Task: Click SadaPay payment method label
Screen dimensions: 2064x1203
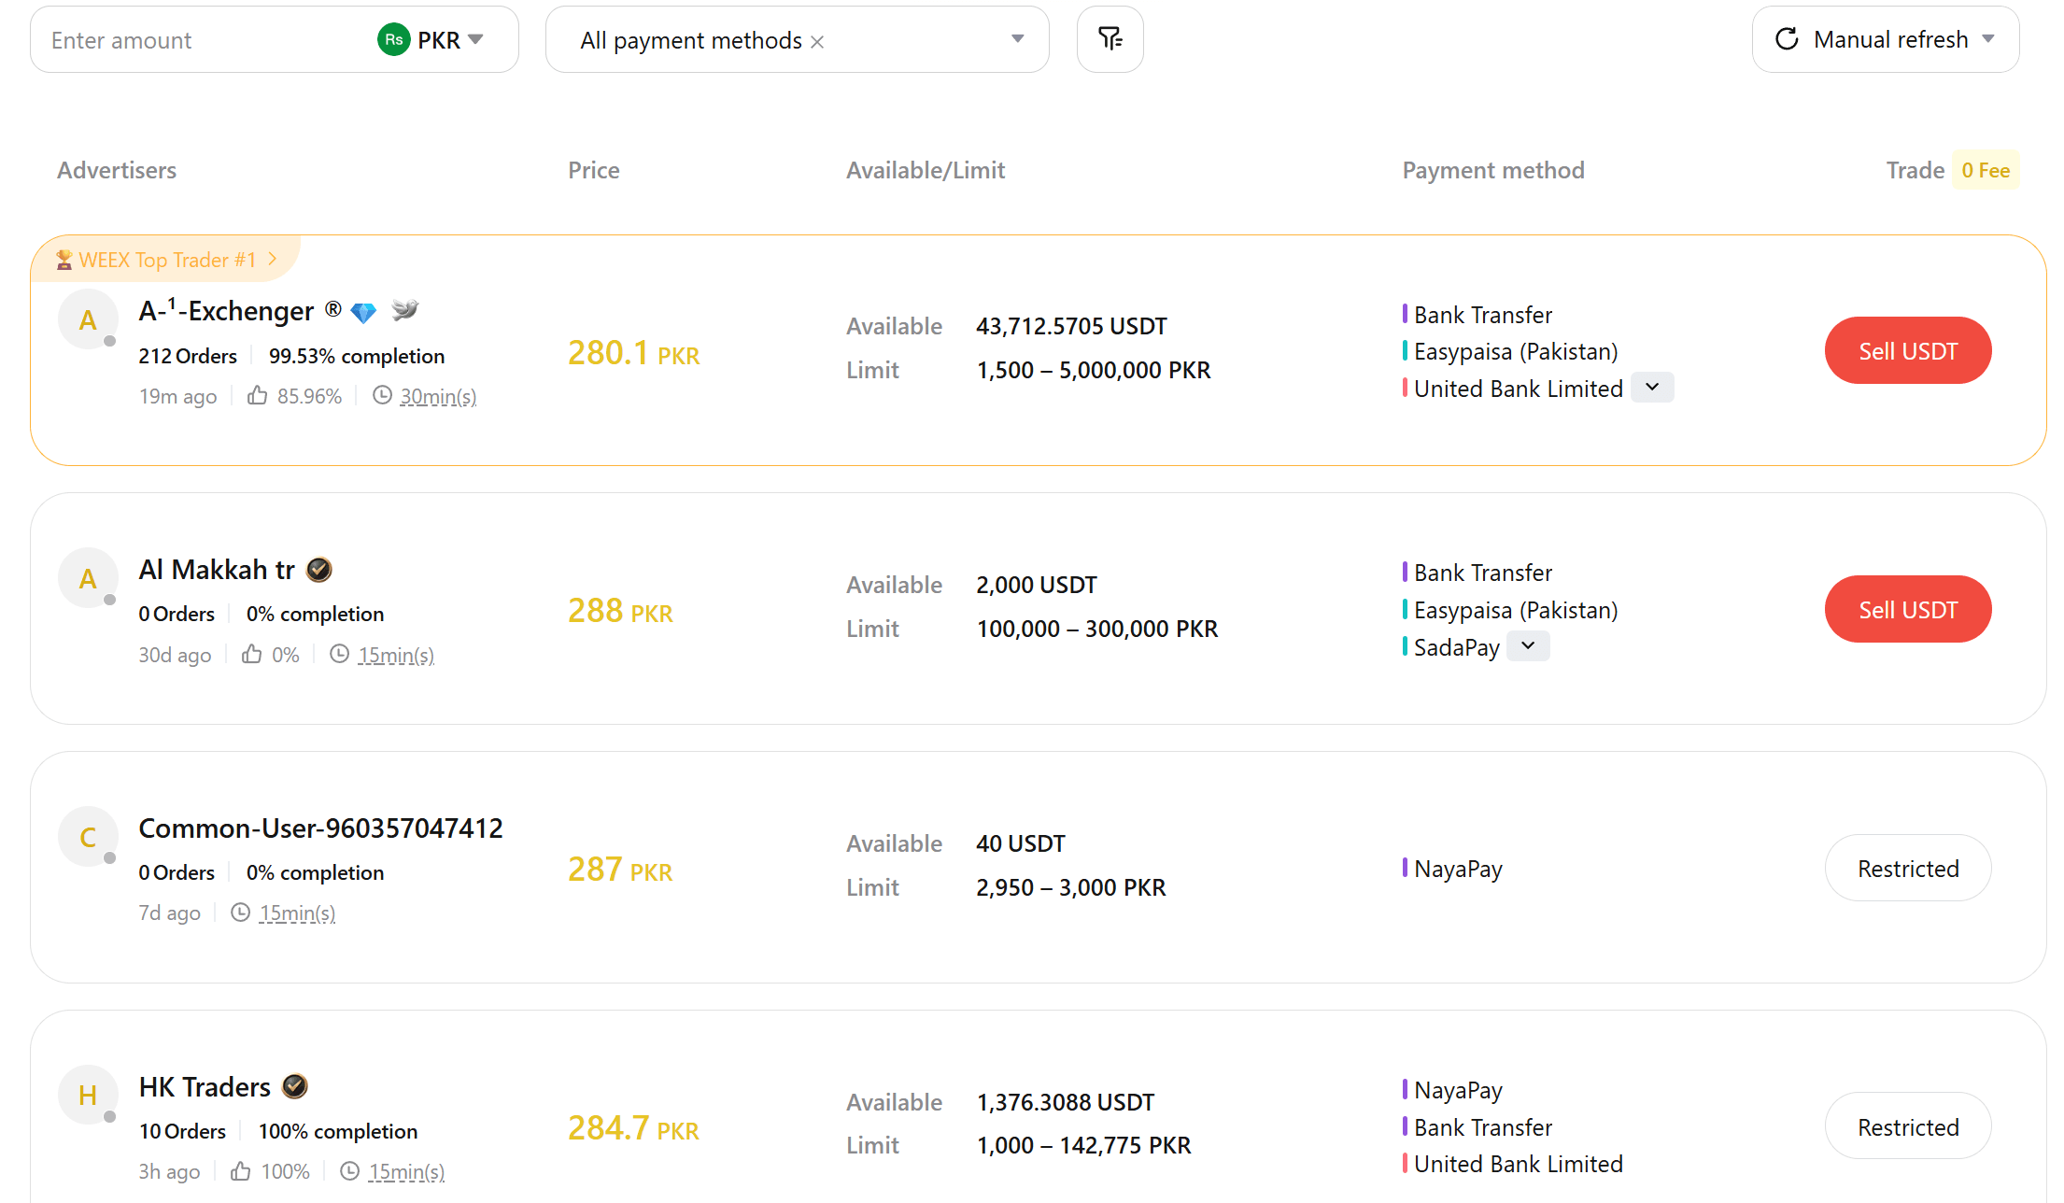Action: pos(1457,646)
